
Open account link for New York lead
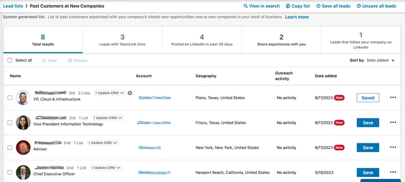coord(149,148)
